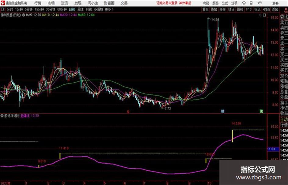
Task: Open the 行情 menu
Action: coord(38,3)
